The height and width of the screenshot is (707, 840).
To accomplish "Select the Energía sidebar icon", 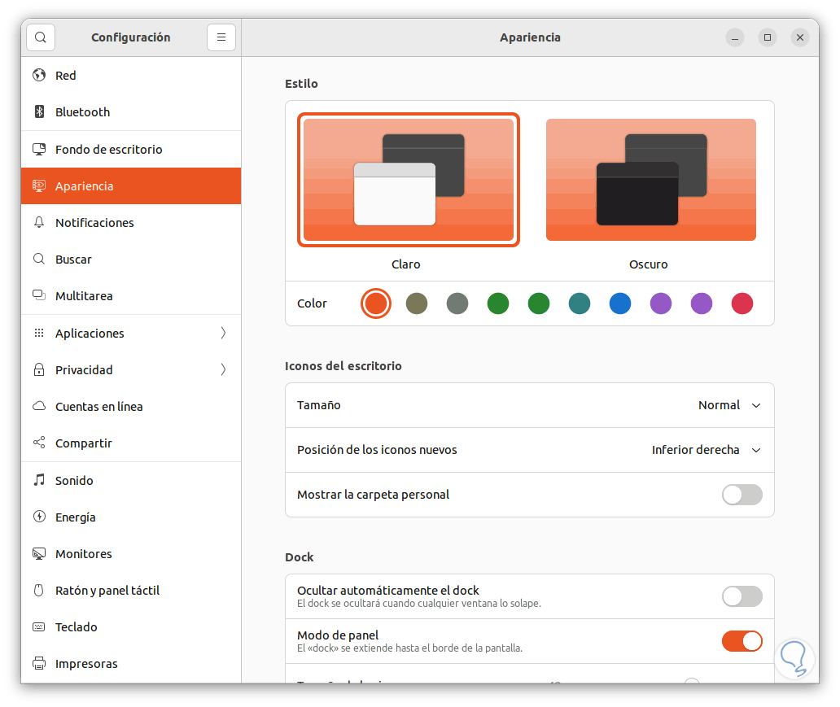I will [39, 517].
